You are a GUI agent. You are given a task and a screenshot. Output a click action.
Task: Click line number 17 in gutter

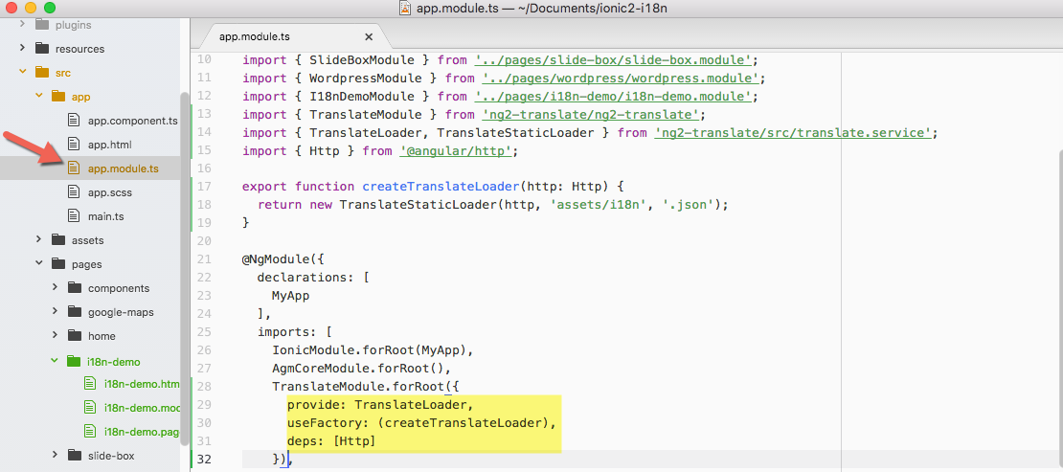pos(204,187)
